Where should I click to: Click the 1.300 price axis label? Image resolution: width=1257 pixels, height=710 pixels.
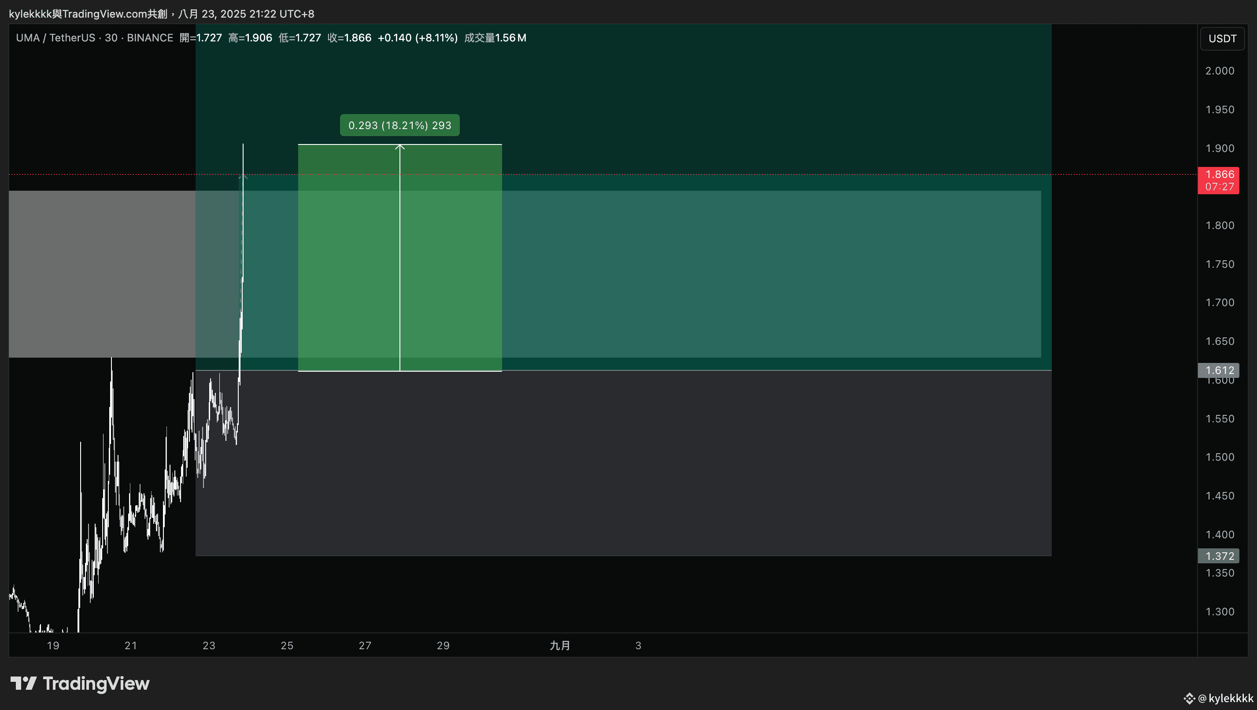coord(1220,611)
